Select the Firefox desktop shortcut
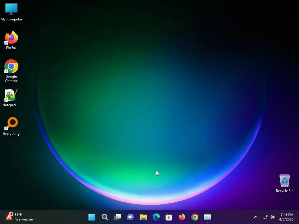Viewport: 299px width, 224px height. [11, 40]
